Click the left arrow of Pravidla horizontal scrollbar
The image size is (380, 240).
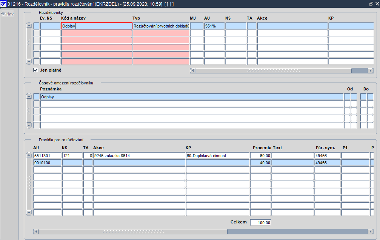tap(36, 232)
